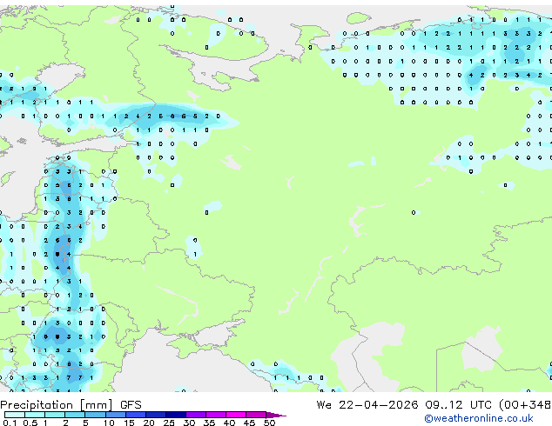The image size is (552, 426).
Task: Select the legend swatch between 0.5 and 1
Action: [x=35, y=415]
